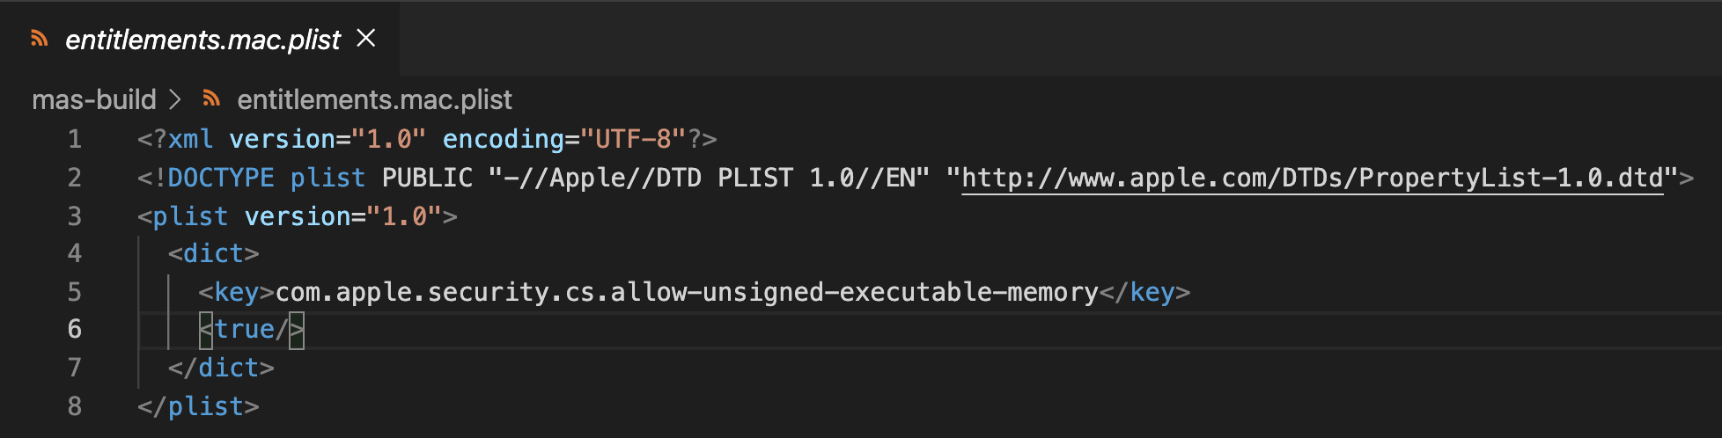
Task: Open entitlements.mac.plist breadcrumb item
Action: click(x=374, y=99)
